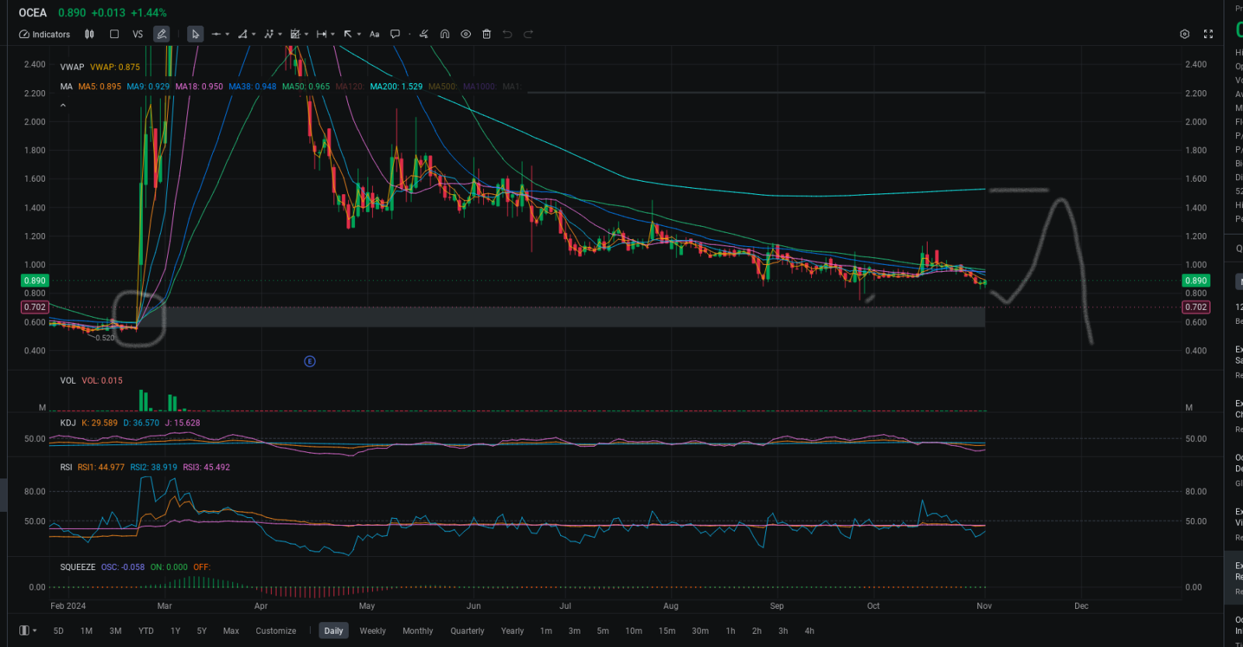1243x647 pixels.
Task: Select the horizontal line drawing tool
Action: 216,34
